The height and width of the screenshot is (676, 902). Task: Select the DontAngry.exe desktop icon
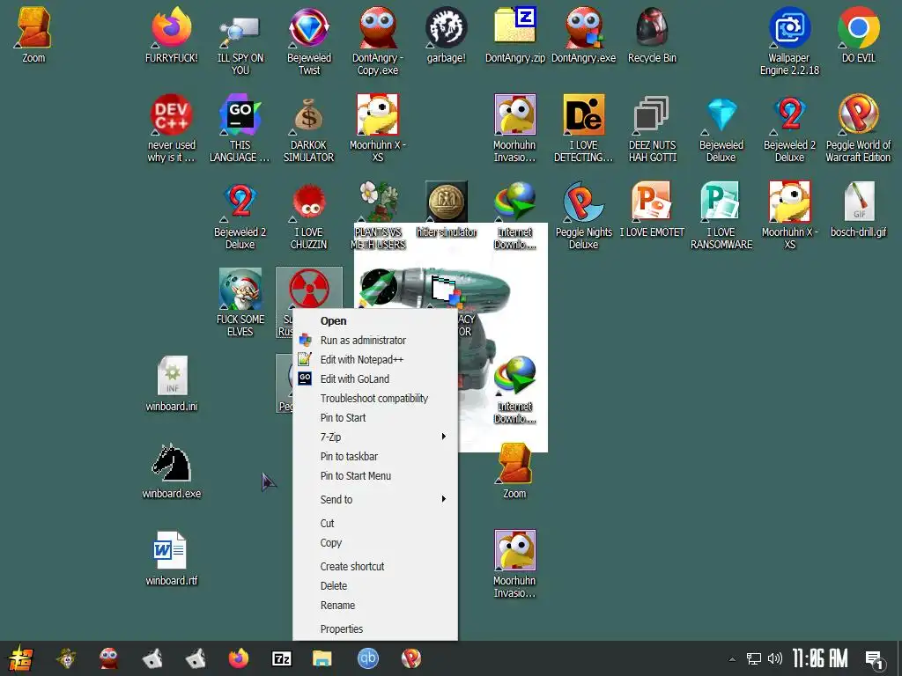tap(583, 34)
